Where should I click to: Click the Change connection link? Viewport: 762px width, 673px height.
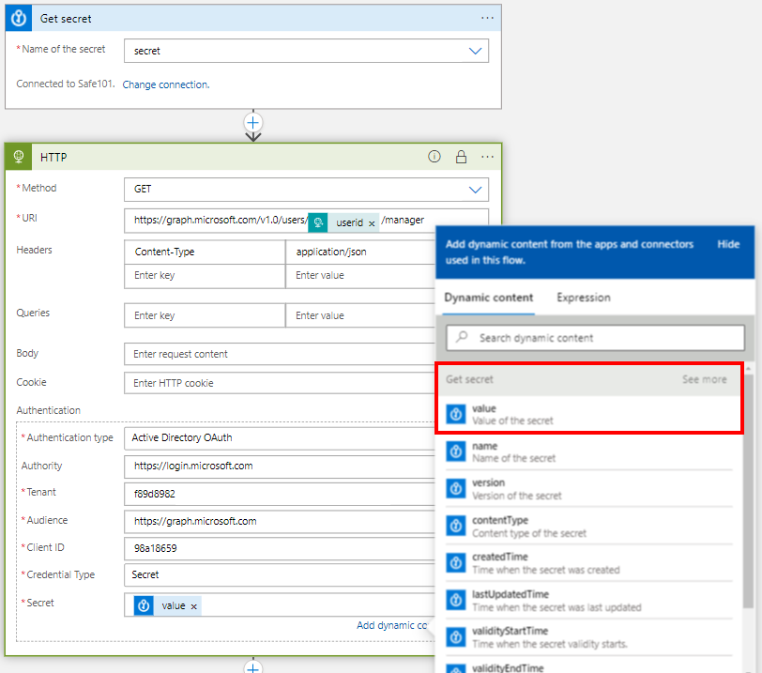pyautogui.click(x=165, y=84)
